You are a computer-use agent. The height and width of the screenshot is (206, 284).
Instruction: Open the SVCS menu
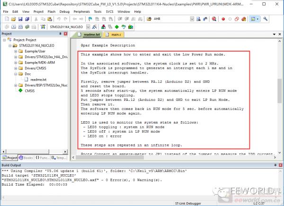pyautogui.click(x=110, y=11)
